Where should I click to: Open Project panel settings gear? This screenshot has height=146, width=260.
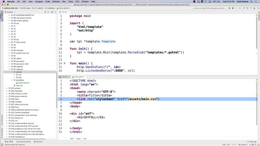coord(52,12)
